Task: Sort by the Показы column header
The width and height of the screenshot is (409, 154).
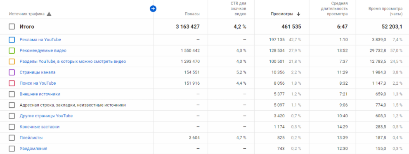Action: coord(192,14)
